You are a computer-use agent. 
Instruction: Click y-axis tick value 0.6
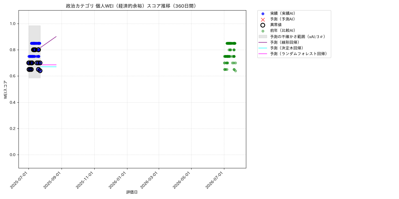(13, 76)
